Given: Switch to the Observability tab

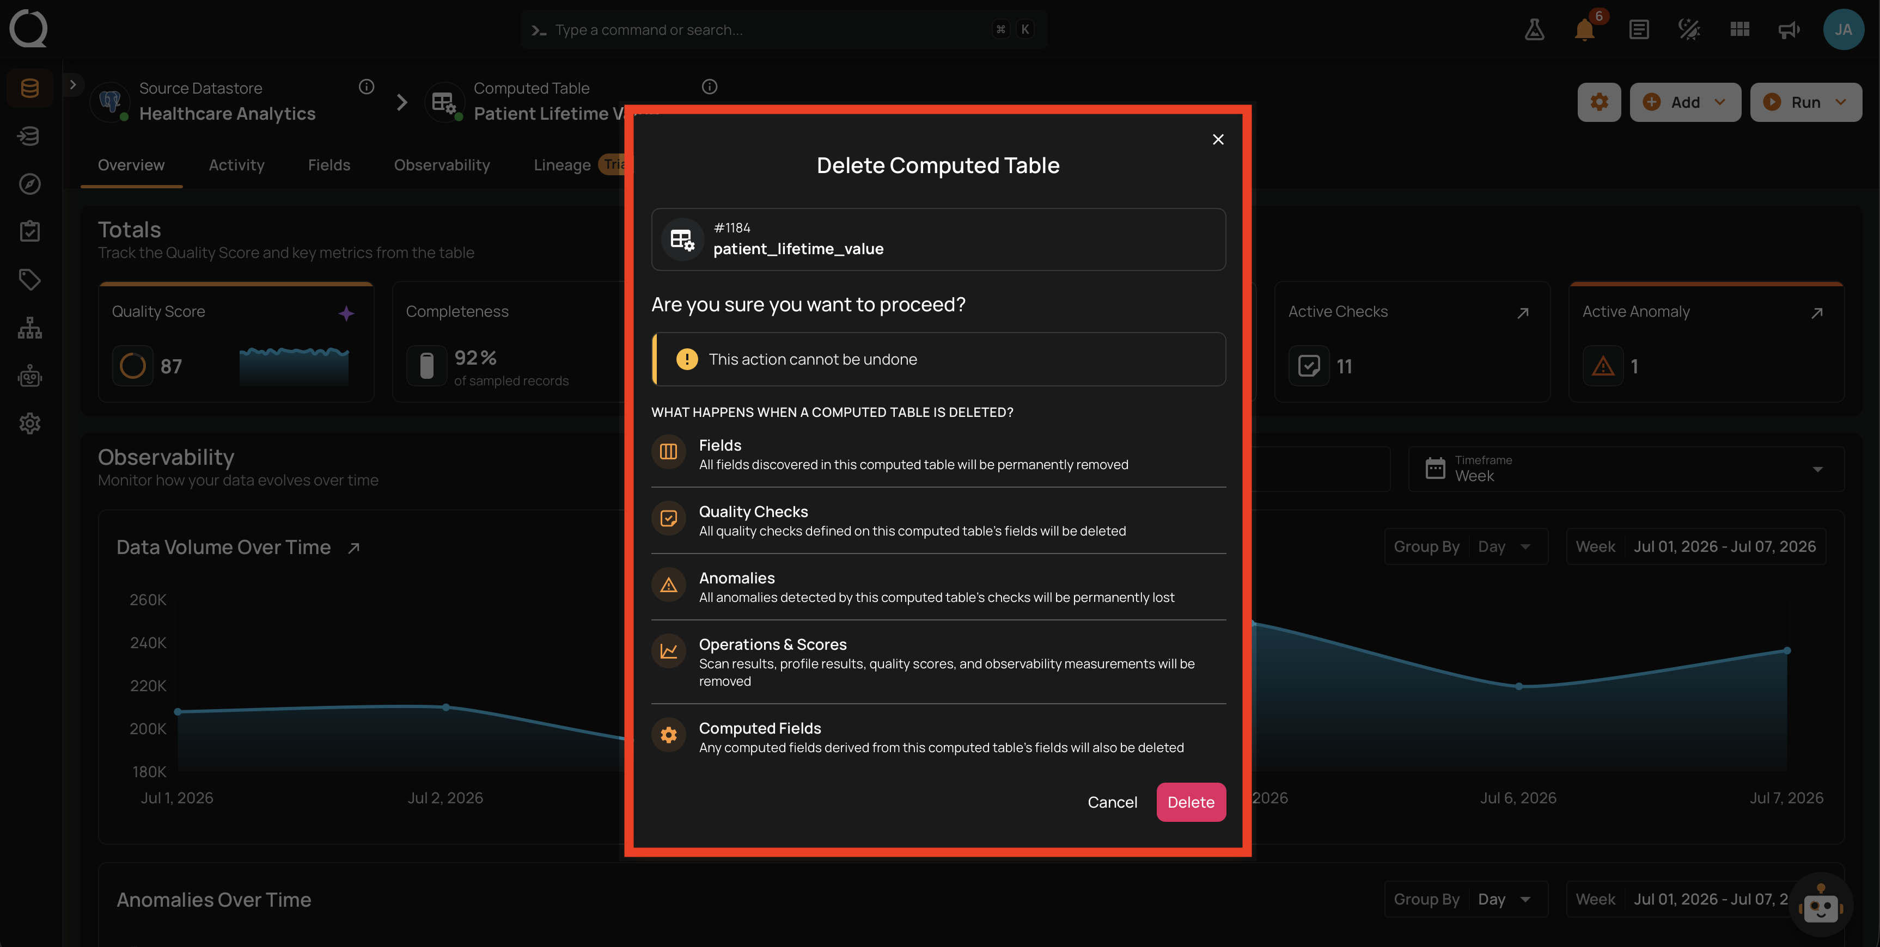Looking at the screenshot, I should [x=442, y=165].
